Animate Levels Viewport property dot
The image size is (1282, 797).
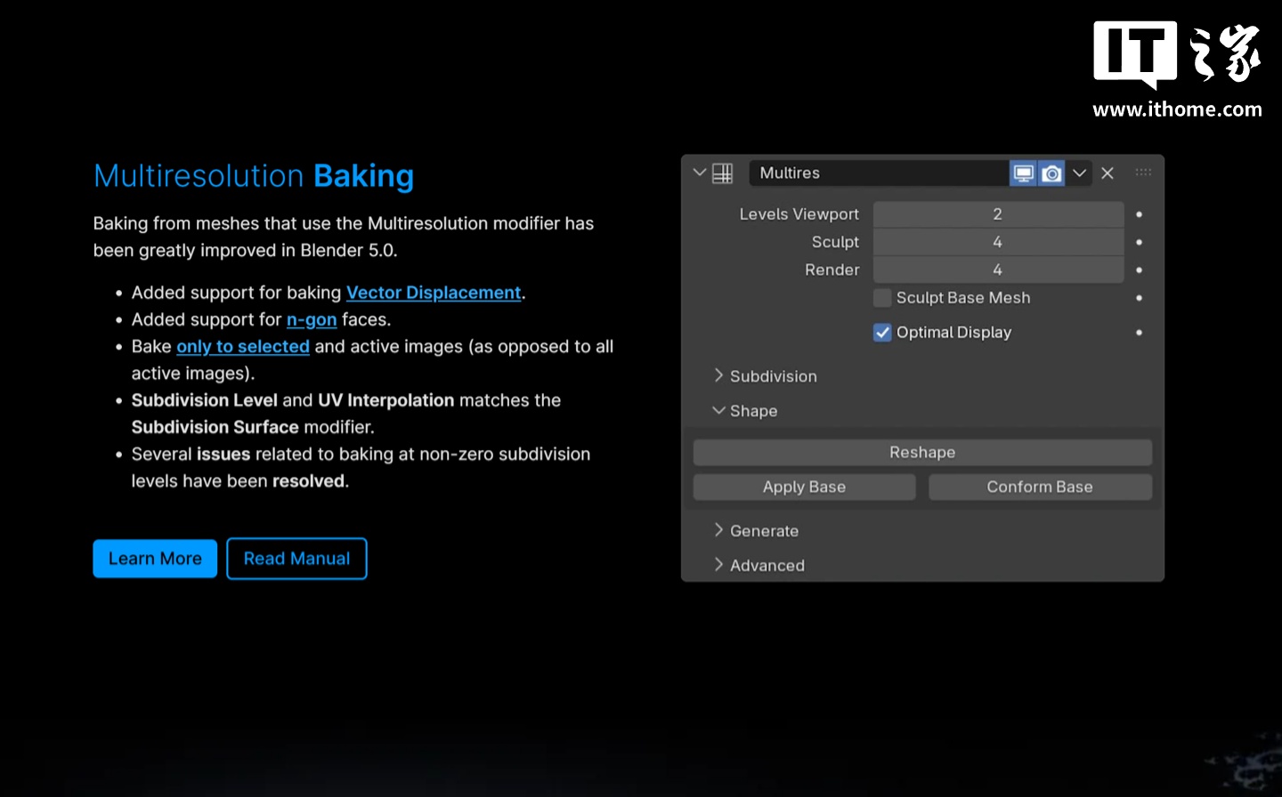[x=1140, y=214]
